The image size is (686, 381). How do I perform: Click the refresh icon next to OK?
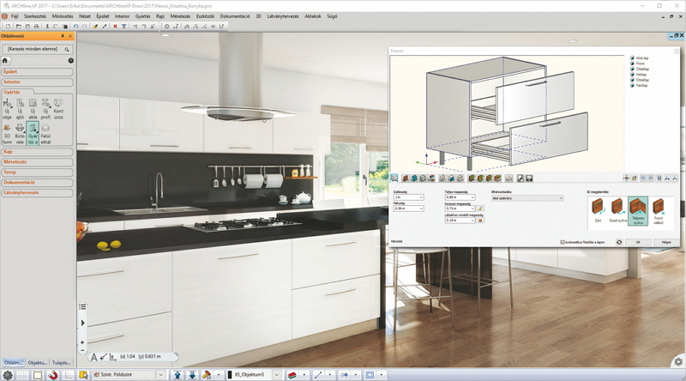tap(619, 242)
